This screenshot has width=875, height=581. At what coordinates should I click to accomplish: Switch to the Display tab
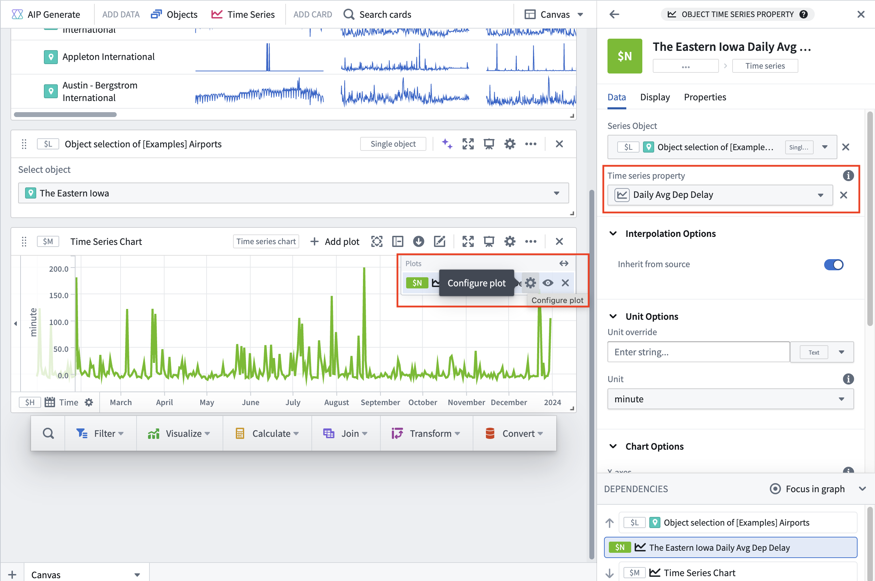[655, 97]
